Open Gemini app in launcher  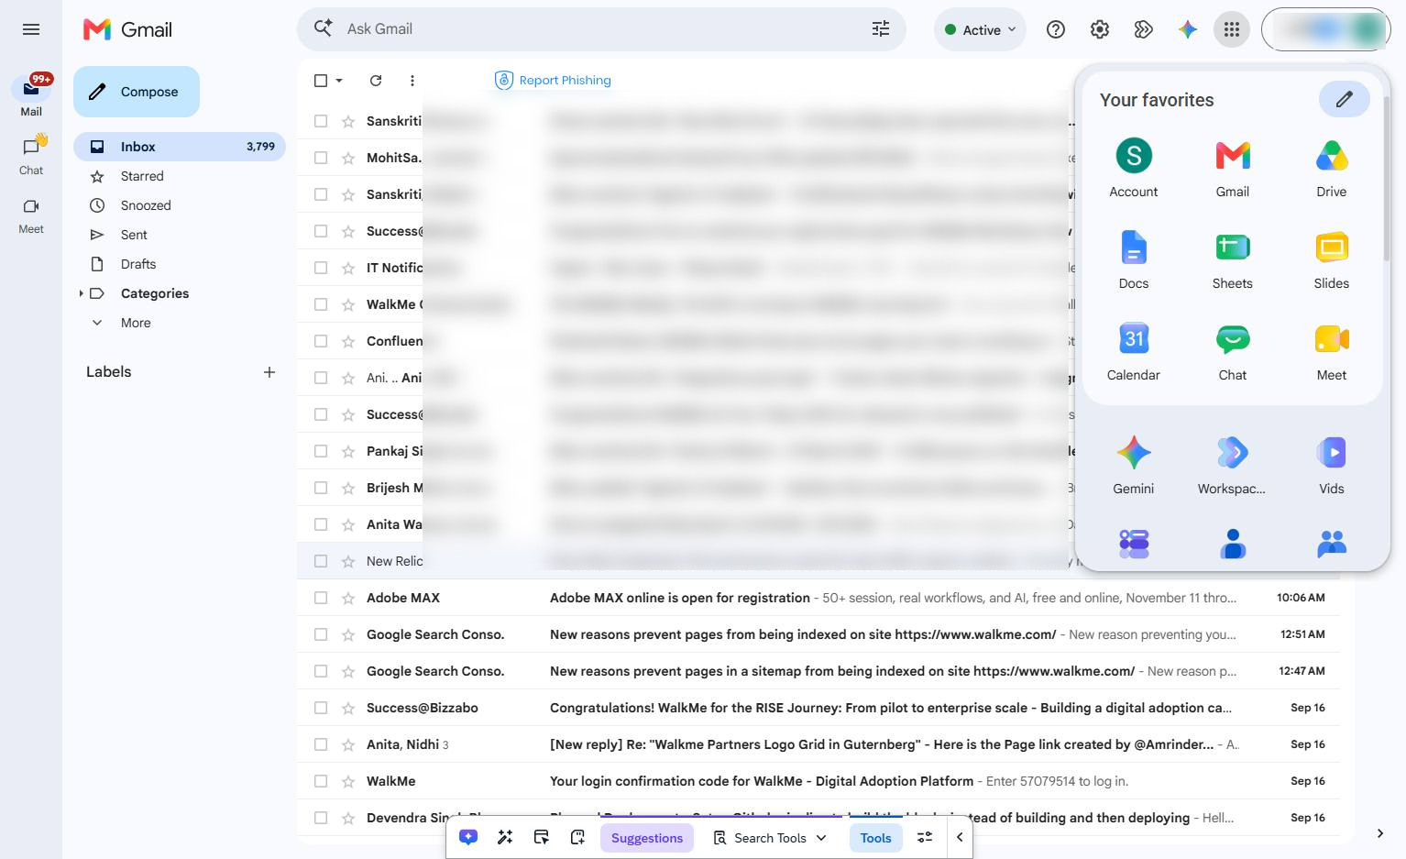1133,466
